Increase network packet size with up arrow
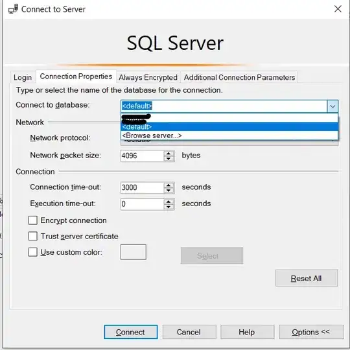Image resolution: width=350 pixels, height=350 pixels. pyautogui.click(x=169, y=154)
